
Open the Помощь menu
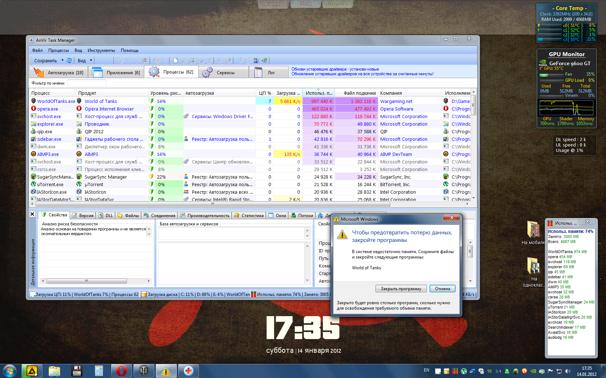pyautogui.click(x=129, y=50)
